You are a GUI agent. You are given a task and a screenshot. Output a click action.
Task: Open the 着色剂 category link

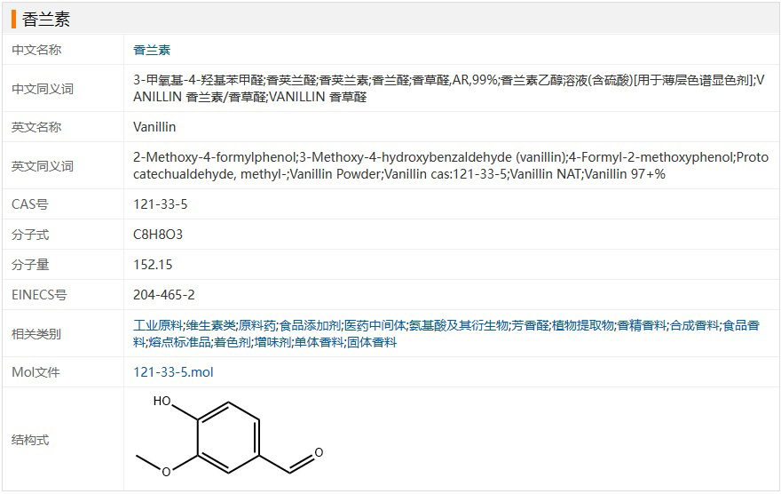tap(233, 342)
